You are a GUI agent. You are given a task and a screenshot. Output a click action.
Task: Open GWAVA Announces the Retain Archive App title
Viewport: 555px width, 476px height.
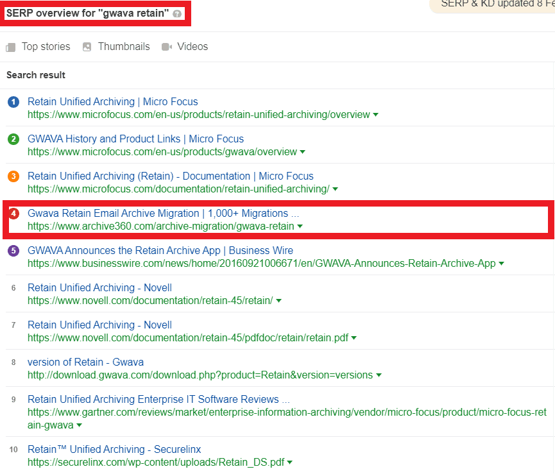160,250
